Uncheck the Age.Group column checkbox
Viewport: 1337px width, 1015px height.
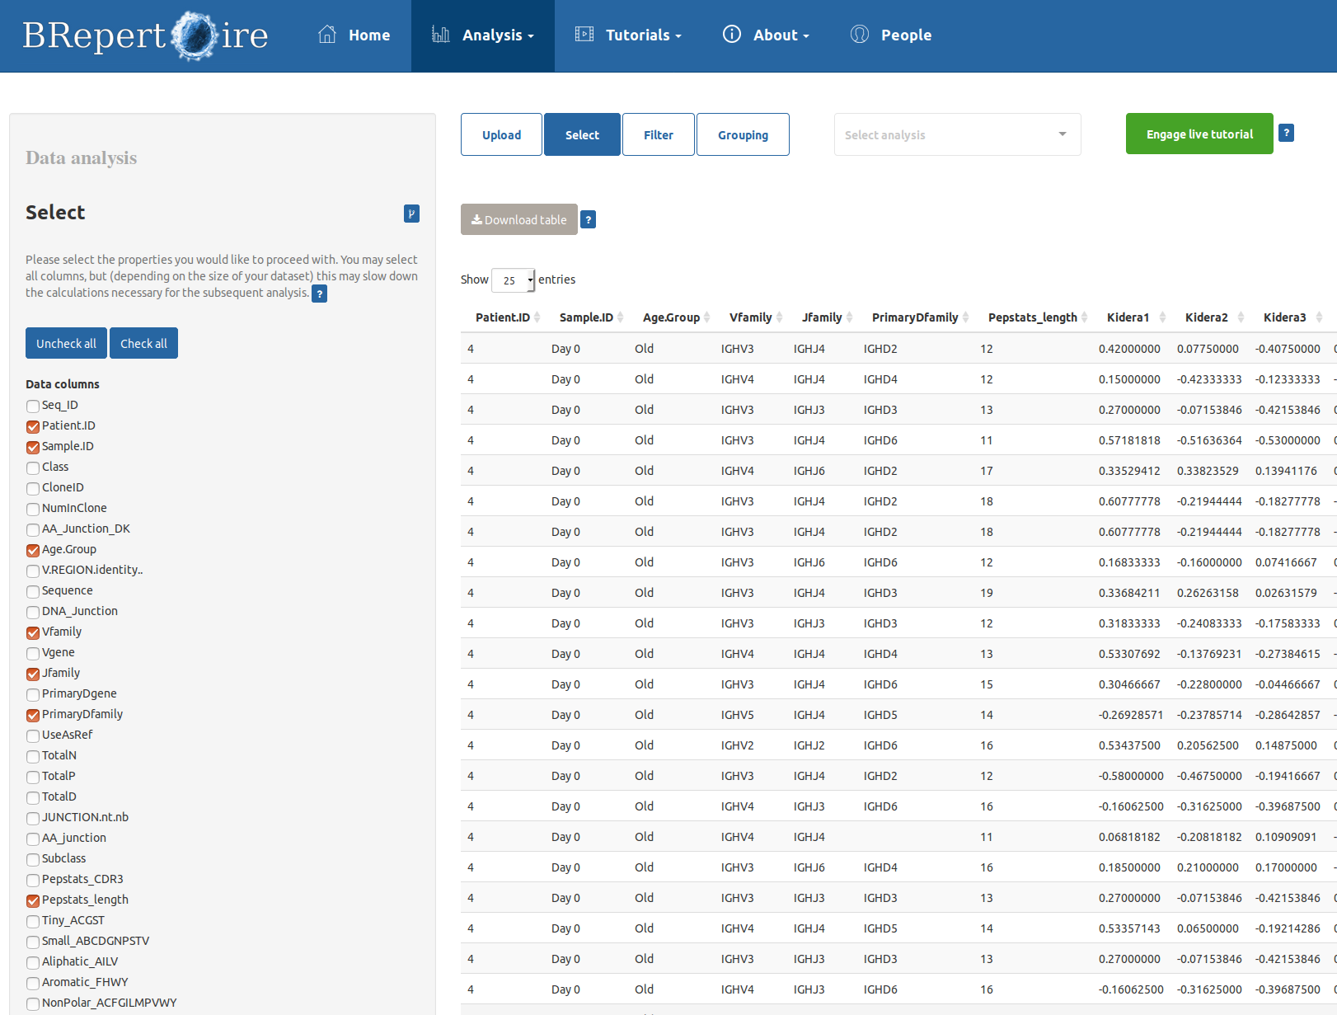33,550
